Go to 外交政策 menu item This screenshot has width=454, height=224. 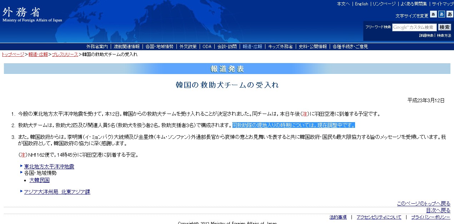[x=188, y=47]
